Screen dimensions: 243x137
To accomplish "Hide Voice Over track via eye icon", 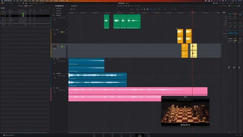I will (3, 12).
